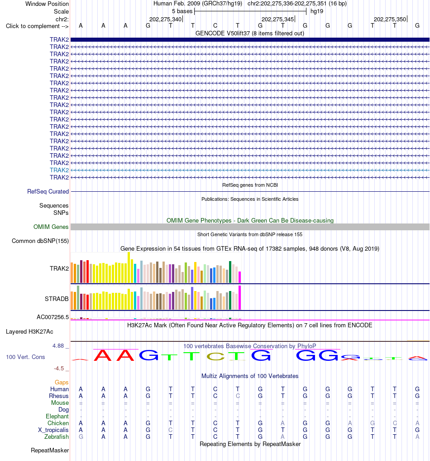Viewport: 430px width, 461px height.
Task: Click the "Scale" track label
Action: point(61,11)
